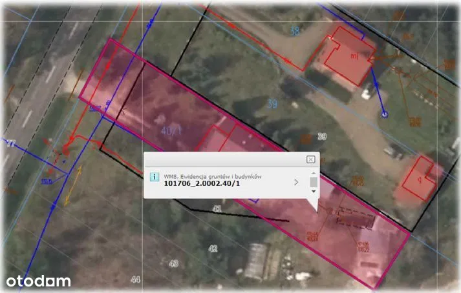Click the parcel label 44

134,279
